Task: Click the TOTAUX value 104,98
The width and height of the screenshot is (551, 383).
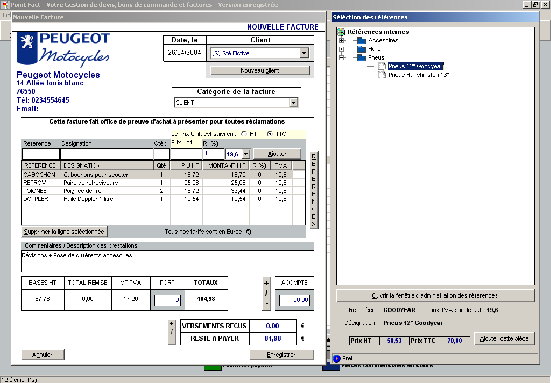Action: click(206, 299)
